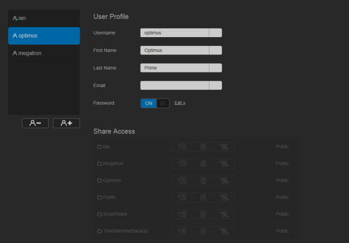Deny access for Ian share
This screenshot has width=349, height=243.
tap(224, 147)
